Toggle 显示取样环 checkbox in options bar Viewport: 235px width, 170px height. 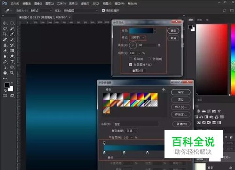pyautogui.click(x=103, y=10)
